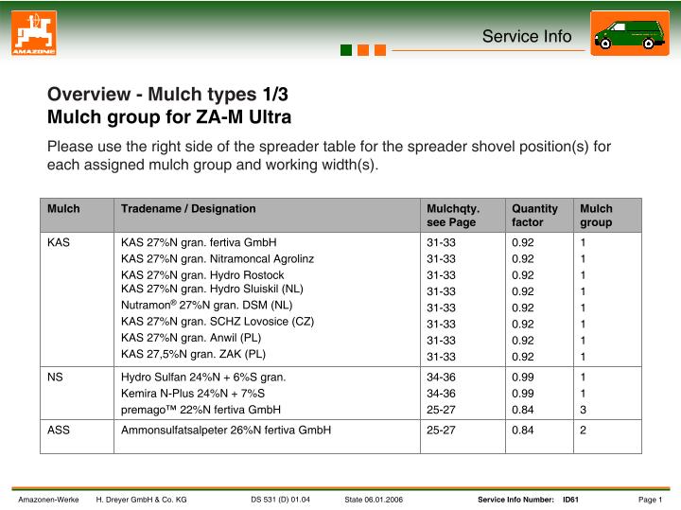This screenshot has width=681, height=510.
Task: Click 'premago 22%N fertiva GmbH' row
Action: pyautogui.click(x=201, y=410)
